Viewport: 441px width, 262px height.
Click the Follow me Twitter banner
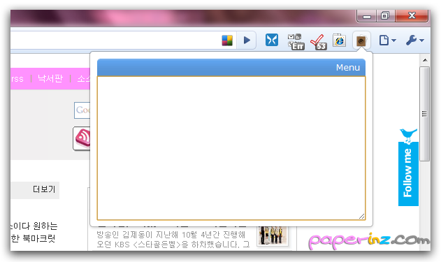pyautogui.click(x=408, y=168)
